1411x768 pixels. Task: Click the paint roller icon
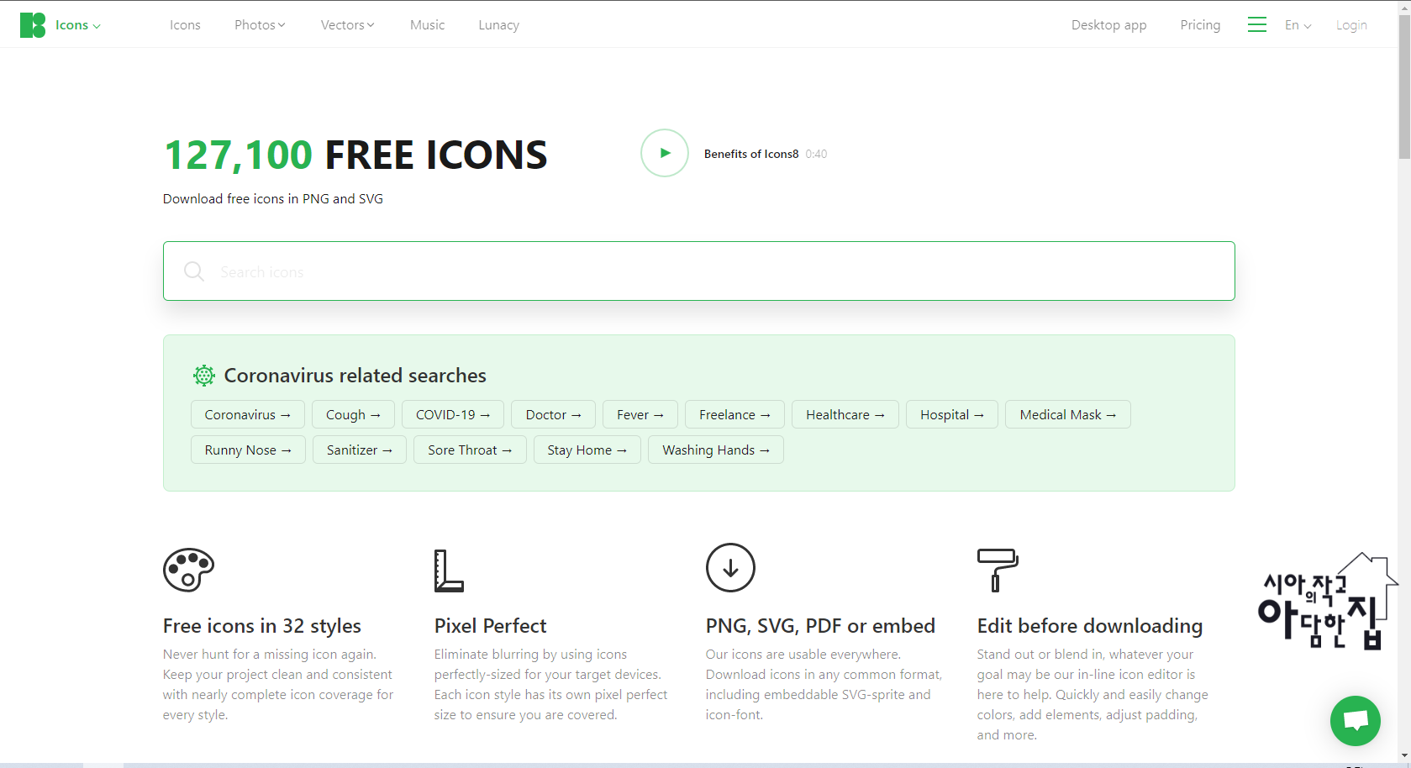(998, 571)
